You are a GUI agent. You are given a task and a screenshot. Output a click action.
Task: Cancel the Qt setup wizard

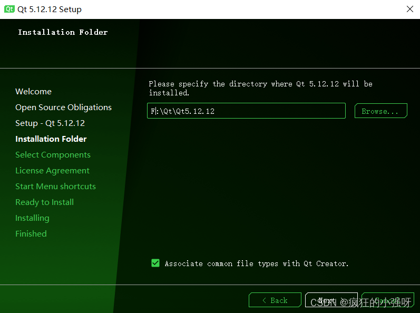(387, 300)
